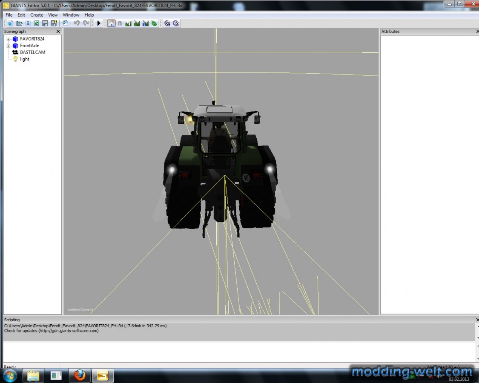The height and width of the screenshot is (383, 479).
Task: Close the Scripting panel
Action: coord(477,320)
